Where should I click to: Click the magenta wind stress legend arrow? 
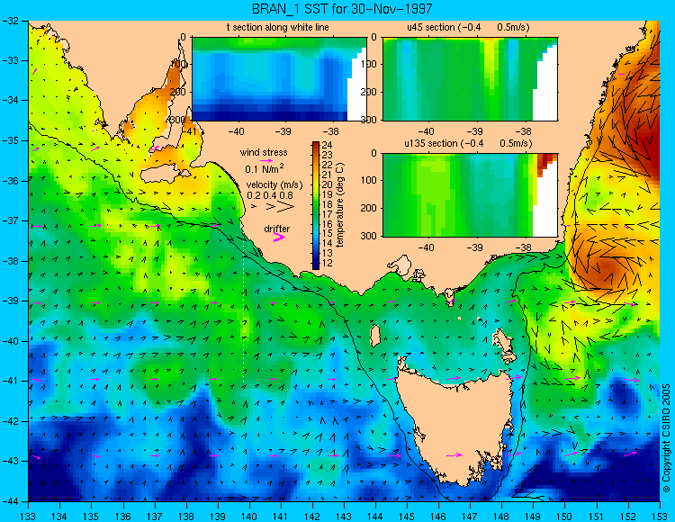pyautogui.click(x=266, y=160)
